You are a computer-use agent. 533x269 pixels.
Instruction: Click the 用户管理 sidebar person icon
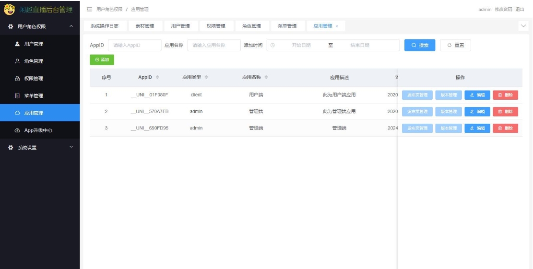(x=17, y=44)
